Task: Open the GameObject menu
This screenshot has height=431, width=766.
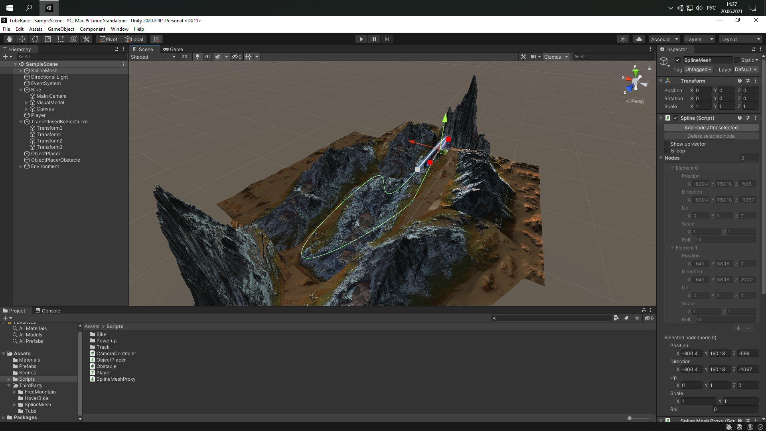Action: coord(61,29)
